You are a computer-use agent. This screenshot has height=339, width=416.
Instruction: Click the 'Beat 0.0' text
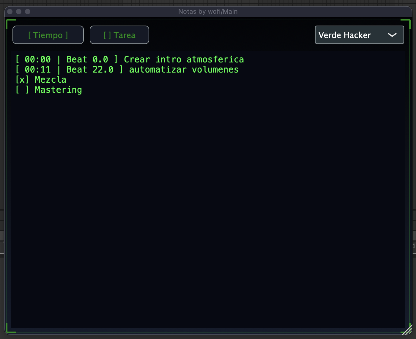(x=87, y=59)
